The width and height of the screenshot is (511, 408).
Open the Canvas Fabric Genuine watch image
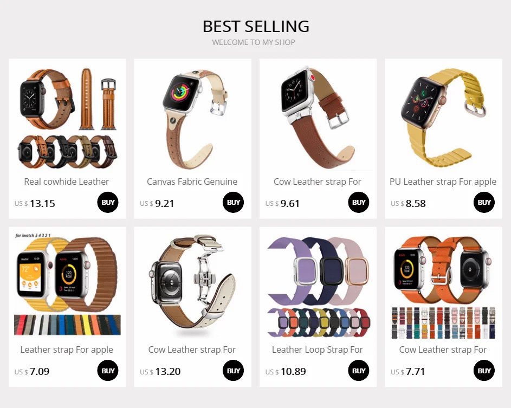pyautogui.click(x=192, y=118)
